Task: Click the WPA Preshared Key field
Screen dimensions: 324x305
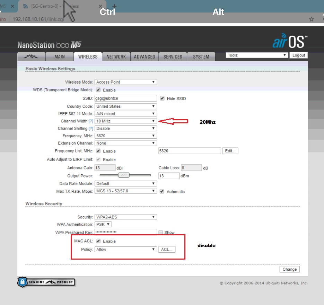Action: click(126, 232)
